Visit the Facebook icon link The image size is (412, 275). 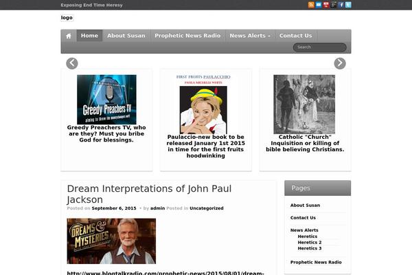(x=341, y=5)
